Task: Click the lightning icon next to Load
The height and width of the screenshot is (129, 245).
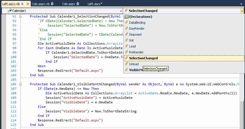Action: [126, 46]
